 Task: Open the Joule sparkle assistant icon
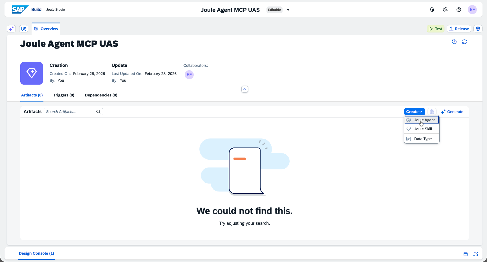coord(11,29)
